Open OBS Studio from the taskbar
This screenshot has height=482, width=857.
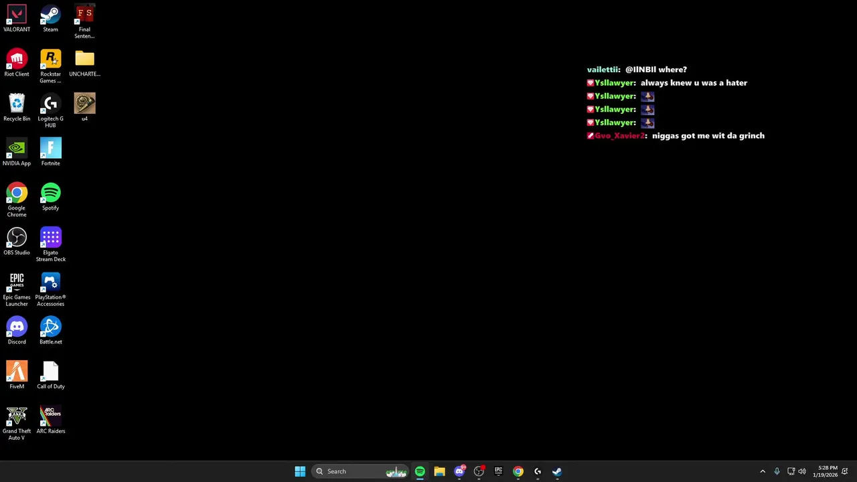pyautogui.click(x=479, y=471)
